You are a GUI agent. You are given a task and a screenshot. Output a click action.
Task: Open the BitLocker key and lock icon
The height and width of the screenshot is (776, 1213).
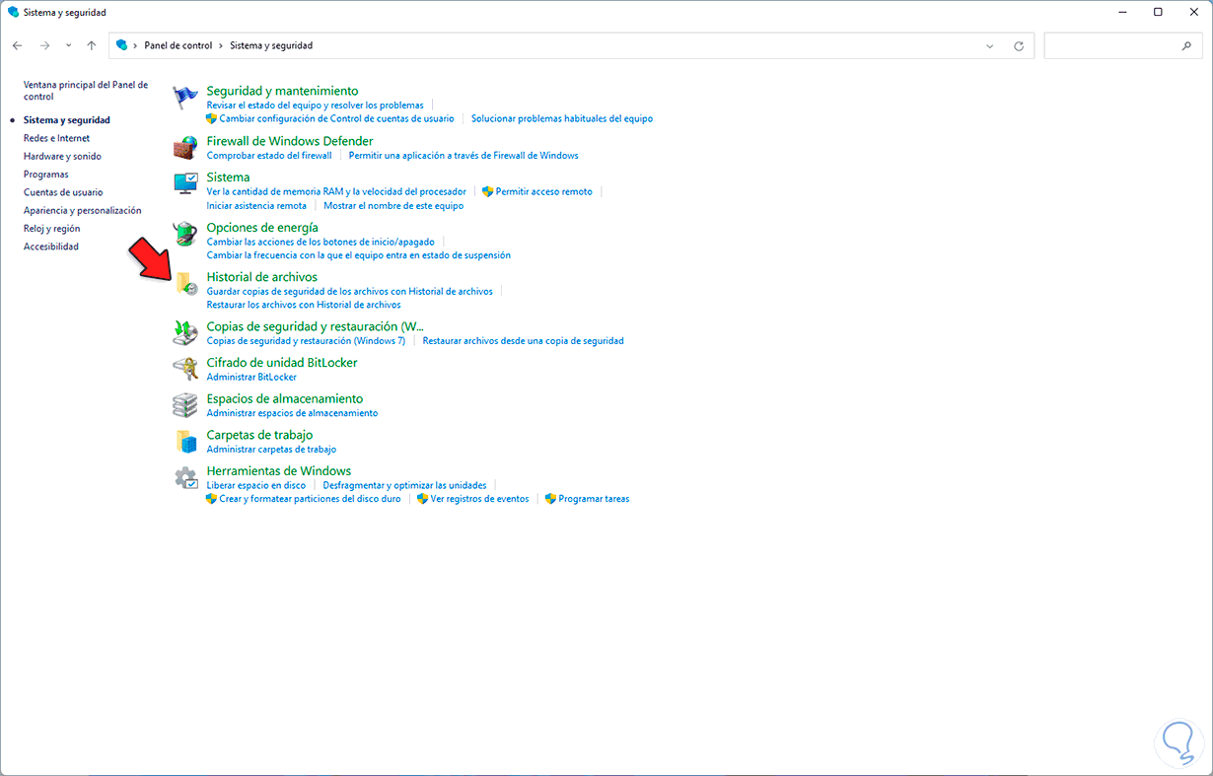coord(185,370)
